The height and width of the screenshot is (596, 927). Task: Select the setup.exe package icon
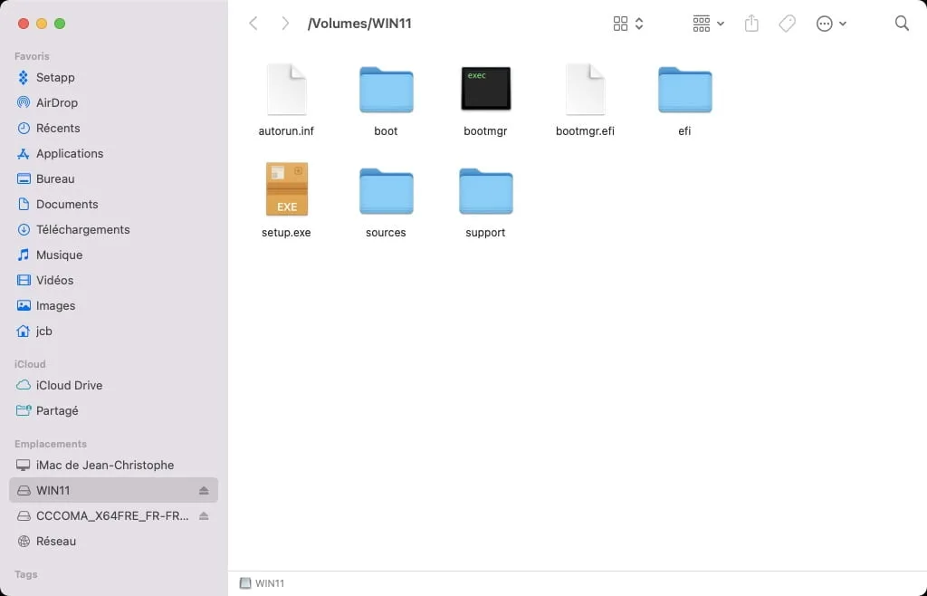[x=287, y=189]
